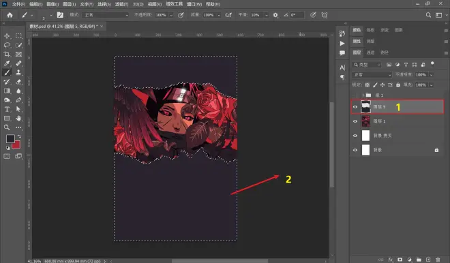
Task: Select the Eyedropper tool
Action: pos(7,63)
